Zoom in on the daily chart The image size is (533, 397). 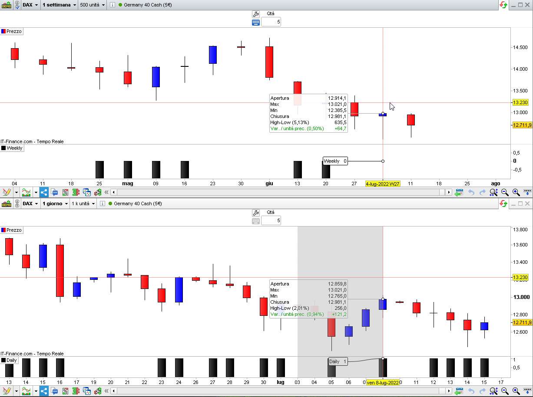(x=516, y=391)
